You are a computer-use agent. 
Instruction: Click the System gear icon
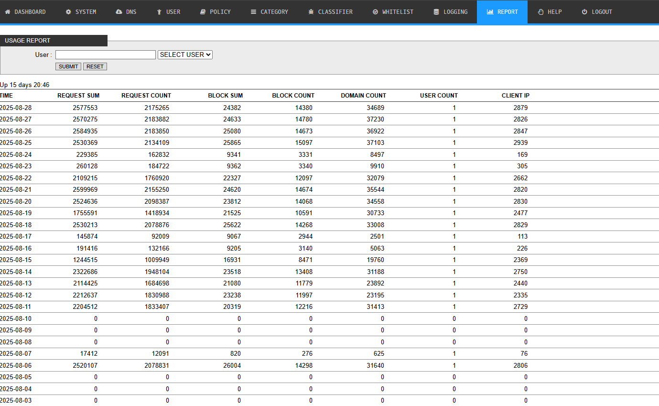coord(68,12)
